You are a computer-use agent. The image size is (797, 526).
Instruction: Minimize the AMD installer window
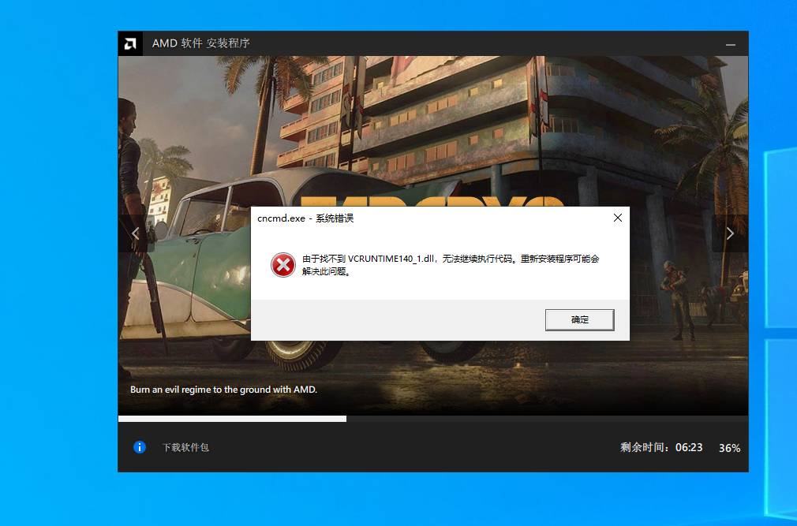(731, 45)
